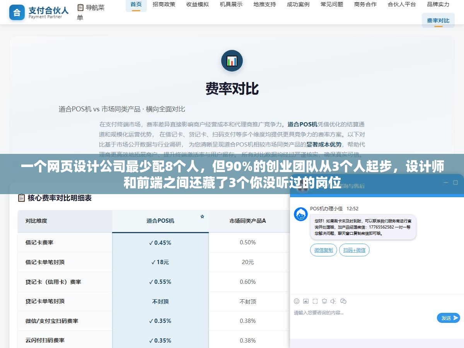
Task: Click the 借记卡单笔封顶 row label
Action: pyautogui.click(x=45, y=262)
